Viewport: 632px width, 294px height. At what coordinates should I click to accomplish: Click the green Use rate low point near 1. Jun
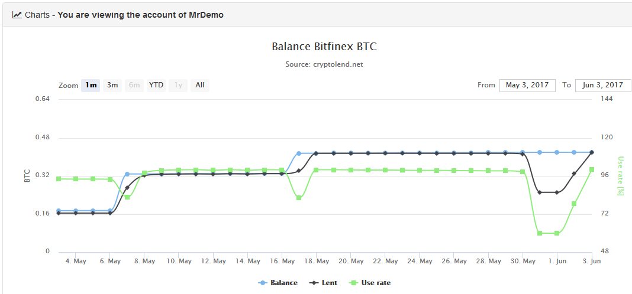pos(556,233)
